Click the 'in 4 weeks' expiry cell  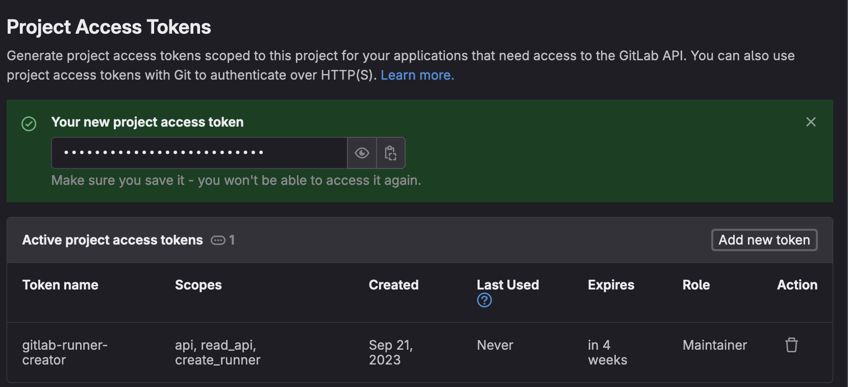[x=607, y=352]
